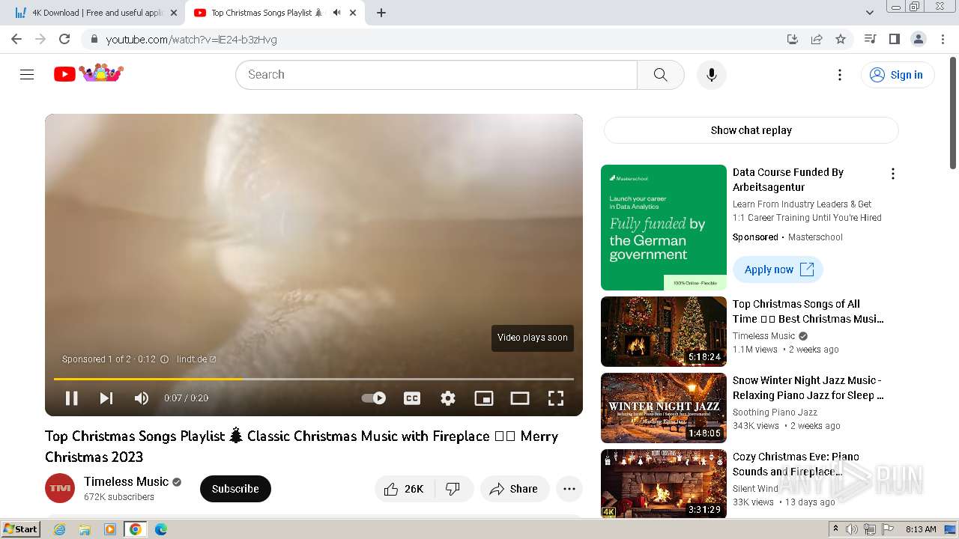Toggle the autoplay switch

374,398
